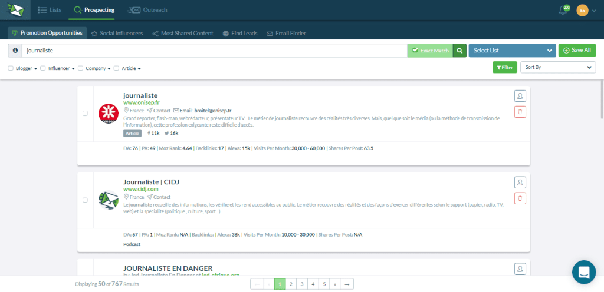Screen dimensions: 604x292
Task: Go to last page arrow
Action: (347, 284)
